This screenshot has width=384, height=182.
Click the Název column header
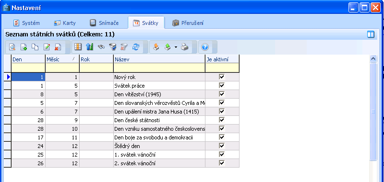159,59
